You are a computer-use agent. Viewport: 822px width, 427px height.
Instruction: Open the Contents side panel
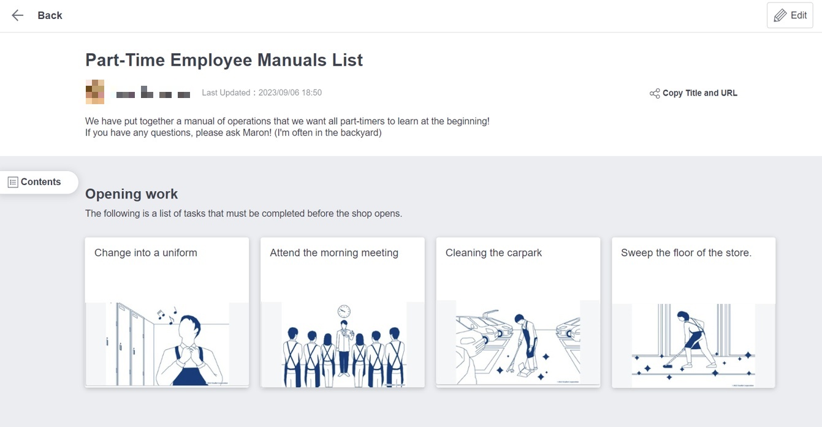tap(40, 182)
